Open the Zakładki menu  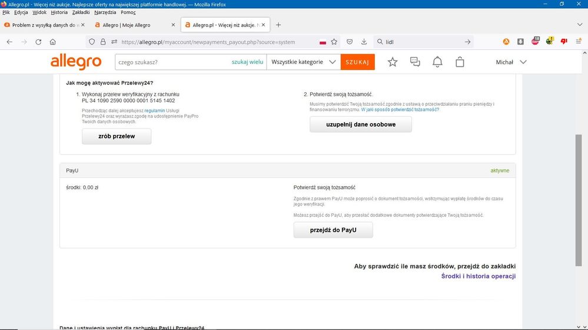click(81, 12)
